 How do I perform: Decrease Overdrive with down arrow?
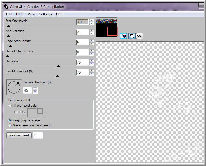(x=91, y=64)
